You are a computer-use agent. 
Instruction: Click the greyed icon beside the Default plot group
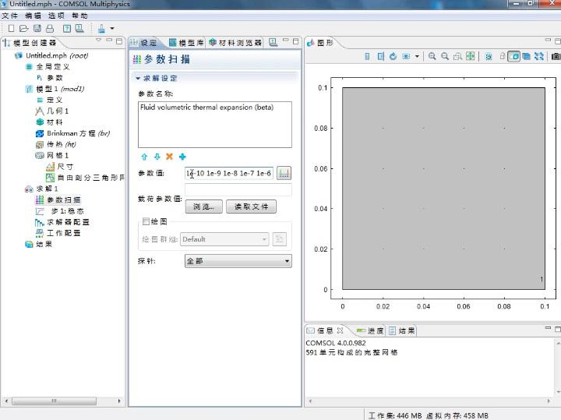point(280,239)
